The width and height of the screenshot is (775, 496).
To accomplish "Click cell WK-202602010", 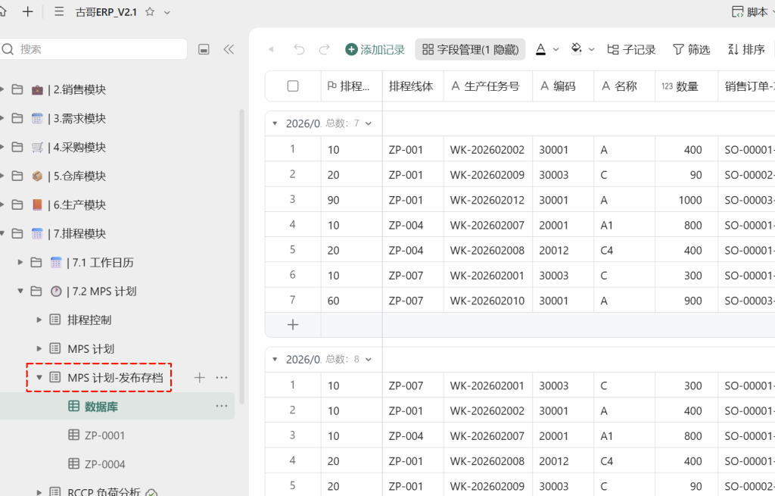I will 488,300.
